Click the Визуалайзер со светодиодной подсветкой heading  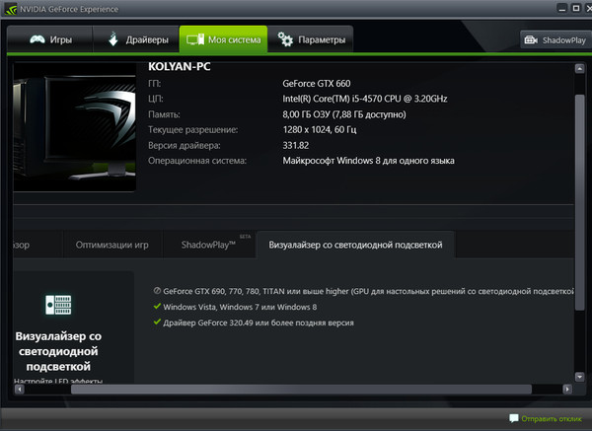click(x=58, y=351)
